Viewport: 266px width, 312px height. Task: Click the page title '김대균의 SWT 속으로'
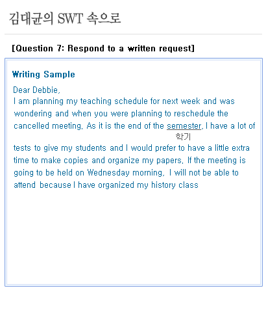(x=65, y=18)
